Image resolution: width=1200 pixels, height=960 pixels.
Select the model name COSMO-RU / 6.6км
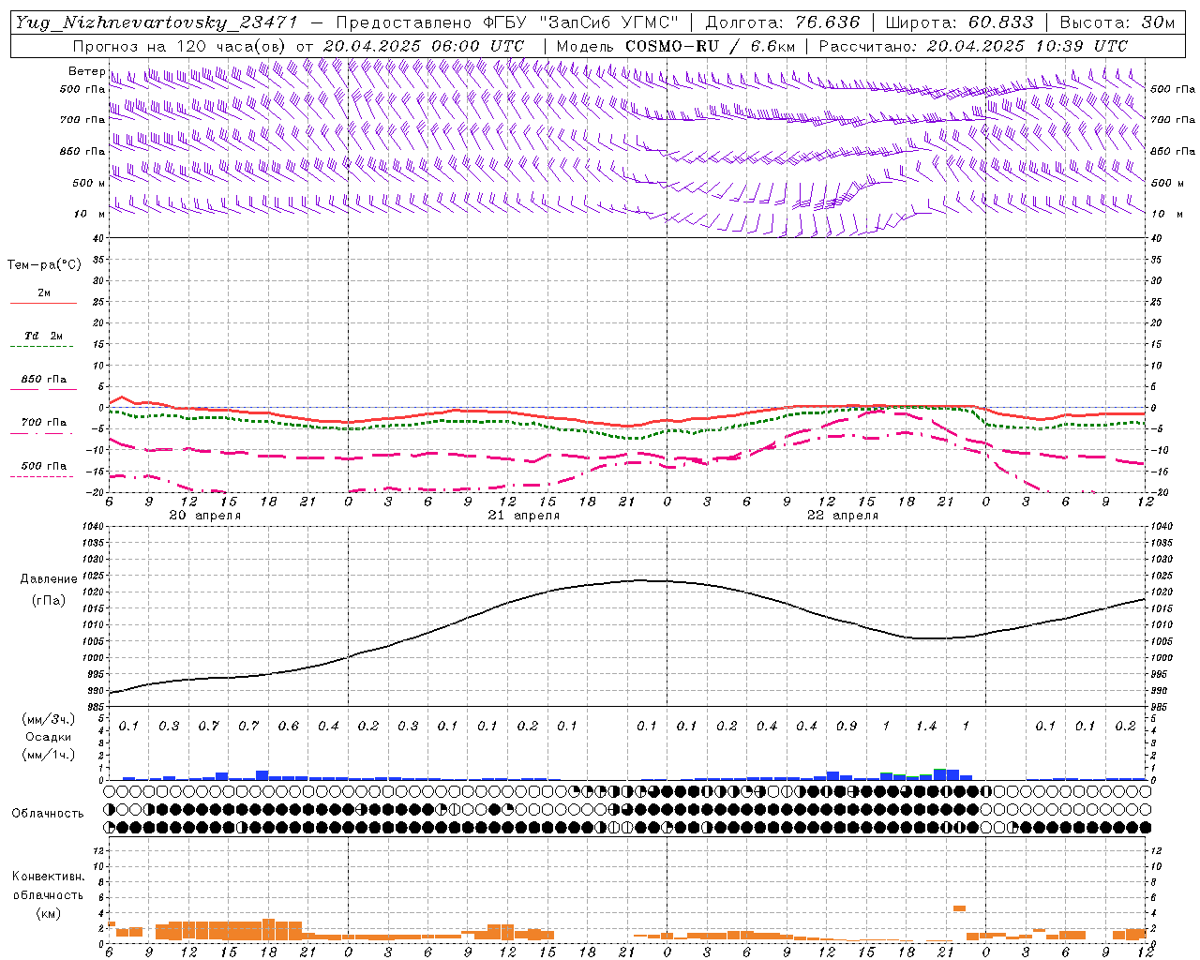coord(710,46)
